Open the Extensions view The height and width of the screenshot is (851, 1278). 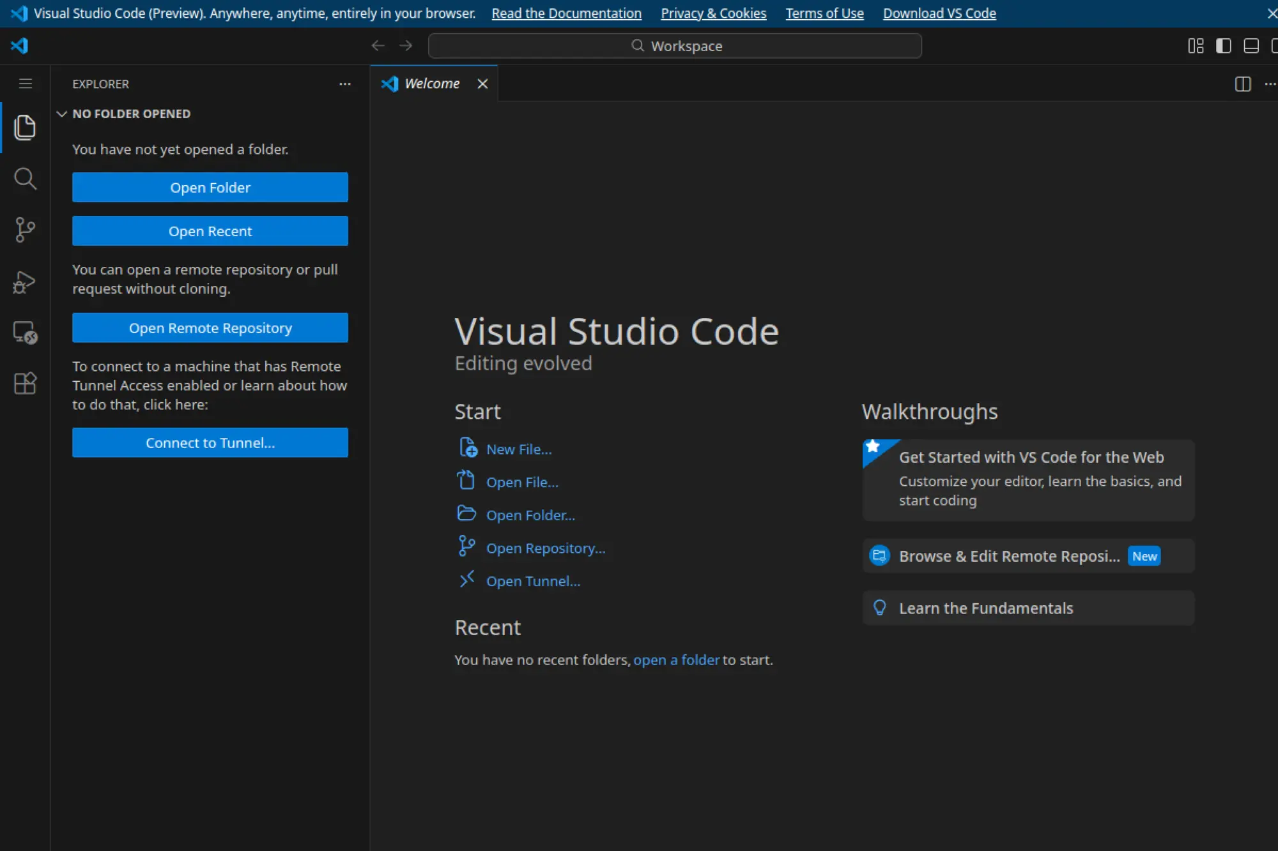[25, 383]
